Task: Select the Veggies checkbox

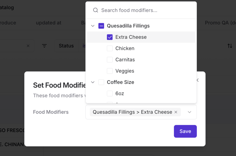Action: pyautogui.click(x=110, y=71)
